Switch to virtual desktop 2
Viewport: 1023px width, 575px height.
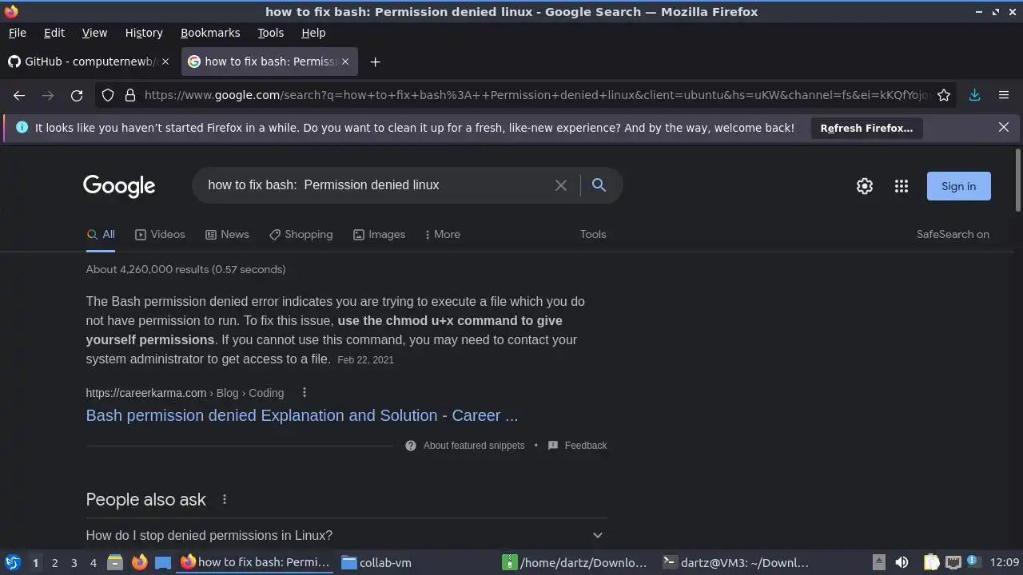54,562
